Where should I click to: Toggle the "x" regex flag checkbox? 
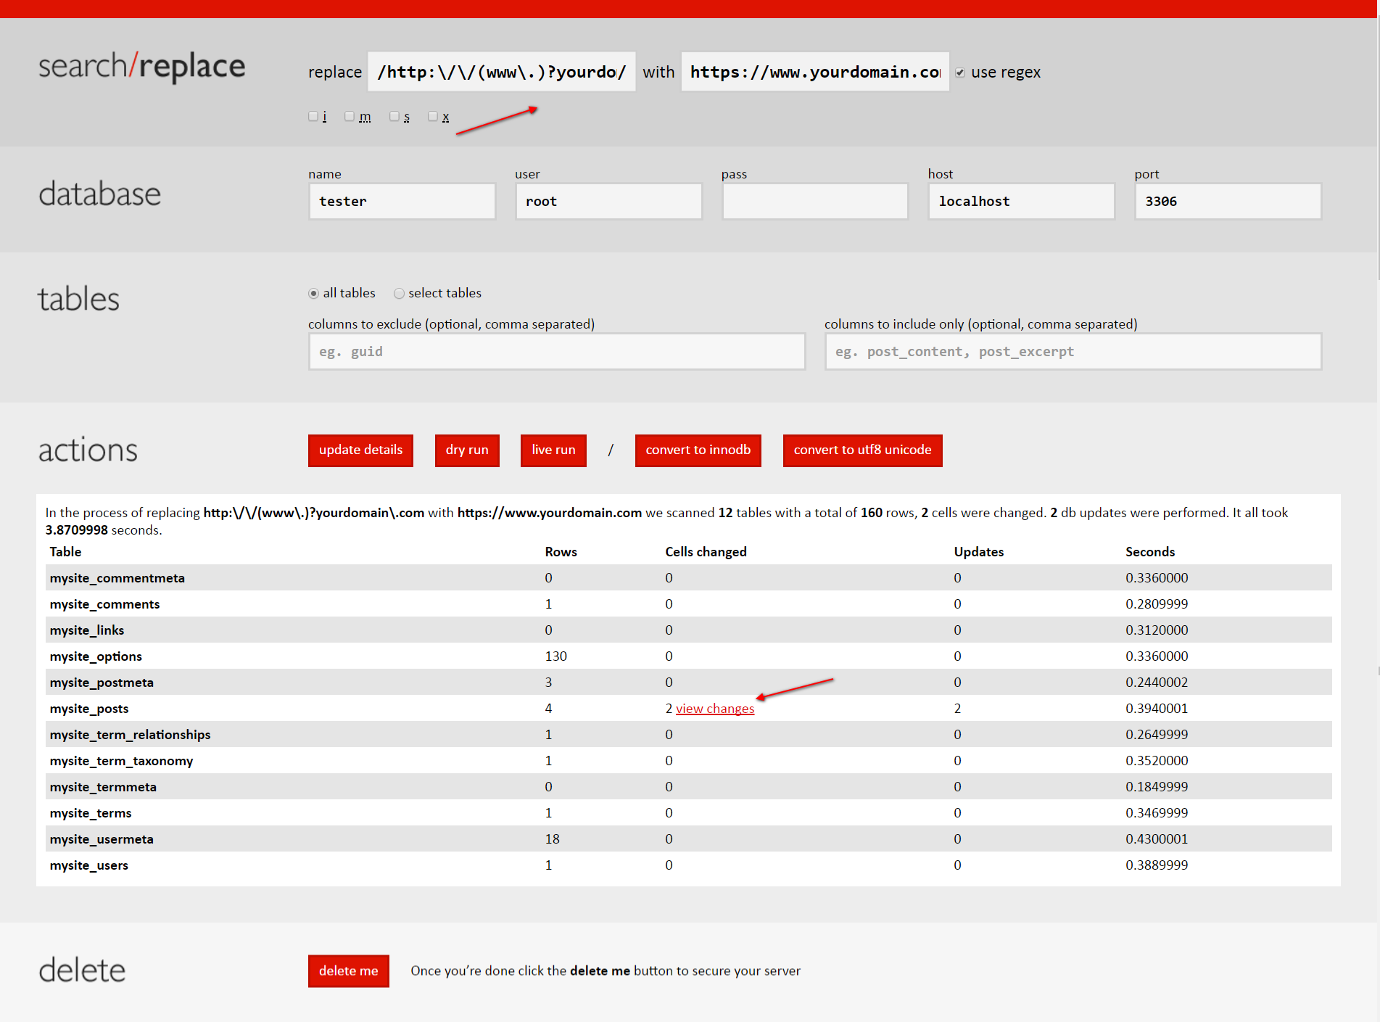coord(433,116)
